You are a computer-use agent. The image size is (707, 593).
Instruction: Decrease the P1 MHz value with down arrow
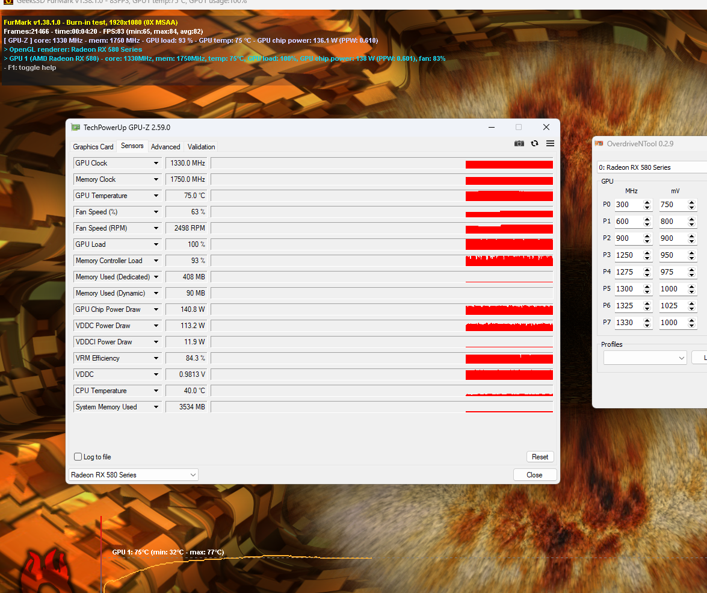pos(647,224)
